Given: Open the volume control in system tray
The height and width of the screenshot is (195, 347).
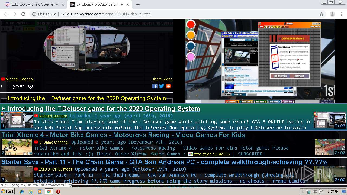Looking at the screenshot, I should pos(314,191).
